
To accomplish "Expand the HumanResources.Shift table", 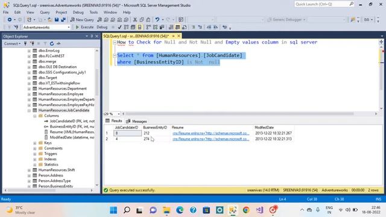I will click(29, 170).
